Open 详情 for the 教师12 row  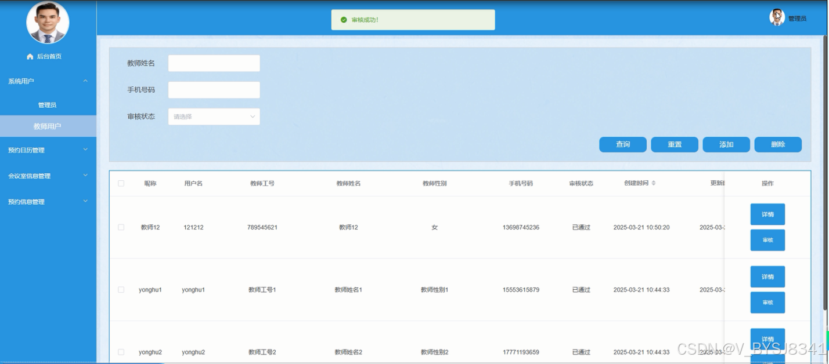pyautogui.click(x=767, y=214)
